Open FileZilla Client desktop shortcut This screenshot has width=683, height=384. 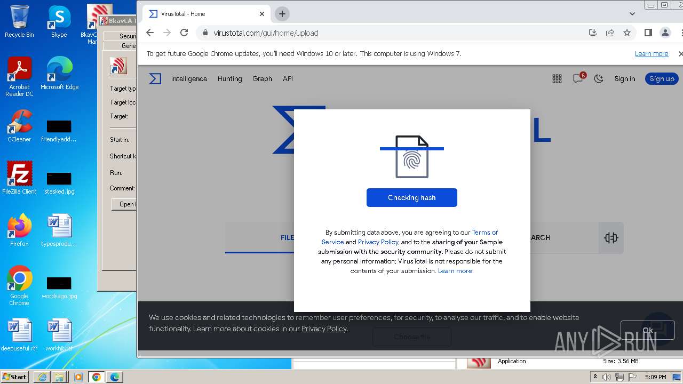(19, 178)
